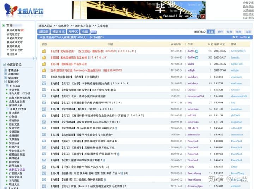Switch board mode to 主题

coord(211,32)
